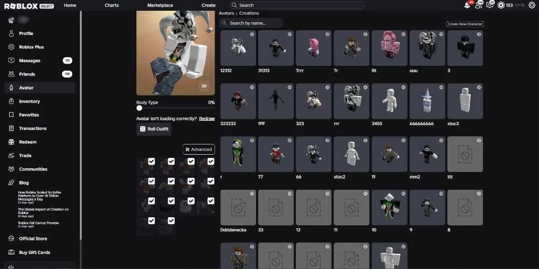Click the Redeem gift icon
This screenshot has height=269, width=539.
(11, 142)
